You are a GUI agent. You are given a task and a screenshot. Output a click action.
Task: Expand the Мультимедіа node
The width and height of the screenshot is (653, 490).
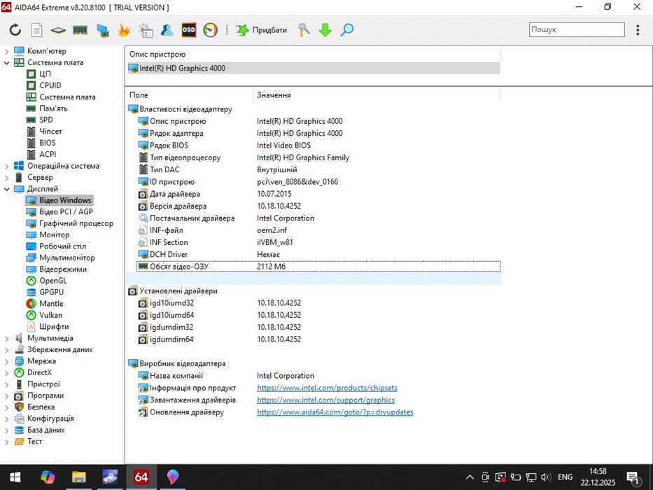coord(6,338)
